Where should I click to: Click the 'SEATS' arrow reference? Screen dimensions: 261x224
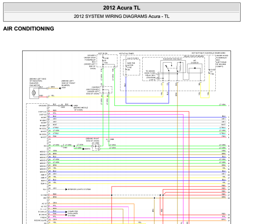87,149
